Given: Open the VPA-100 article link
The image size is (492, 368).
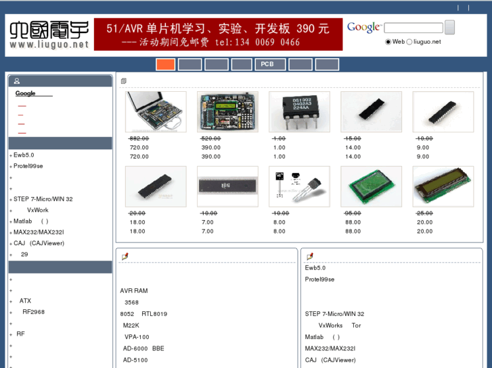Looking at the screenshot, I should tap(137, 337).
